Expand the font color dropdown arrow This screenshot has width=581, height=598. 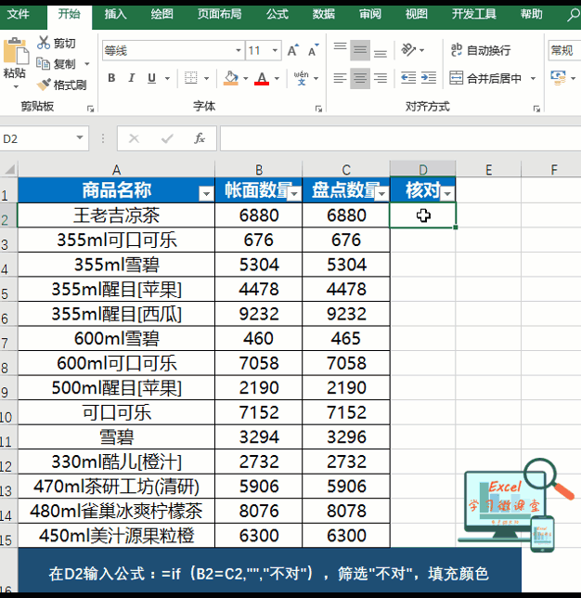click(x=278, y=78)
